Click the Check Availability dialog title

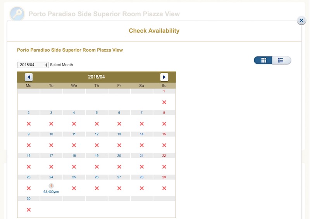tap(154, 31)
